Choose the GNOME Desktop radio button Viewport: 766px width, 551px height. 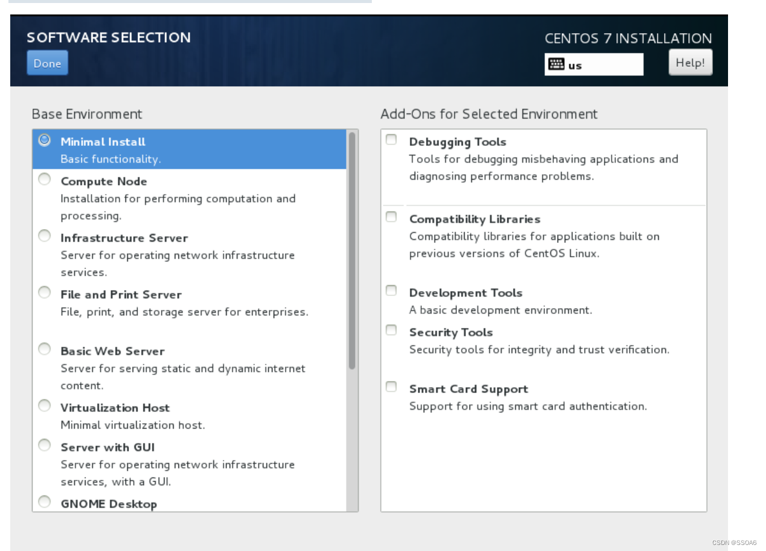click(45, 502)
